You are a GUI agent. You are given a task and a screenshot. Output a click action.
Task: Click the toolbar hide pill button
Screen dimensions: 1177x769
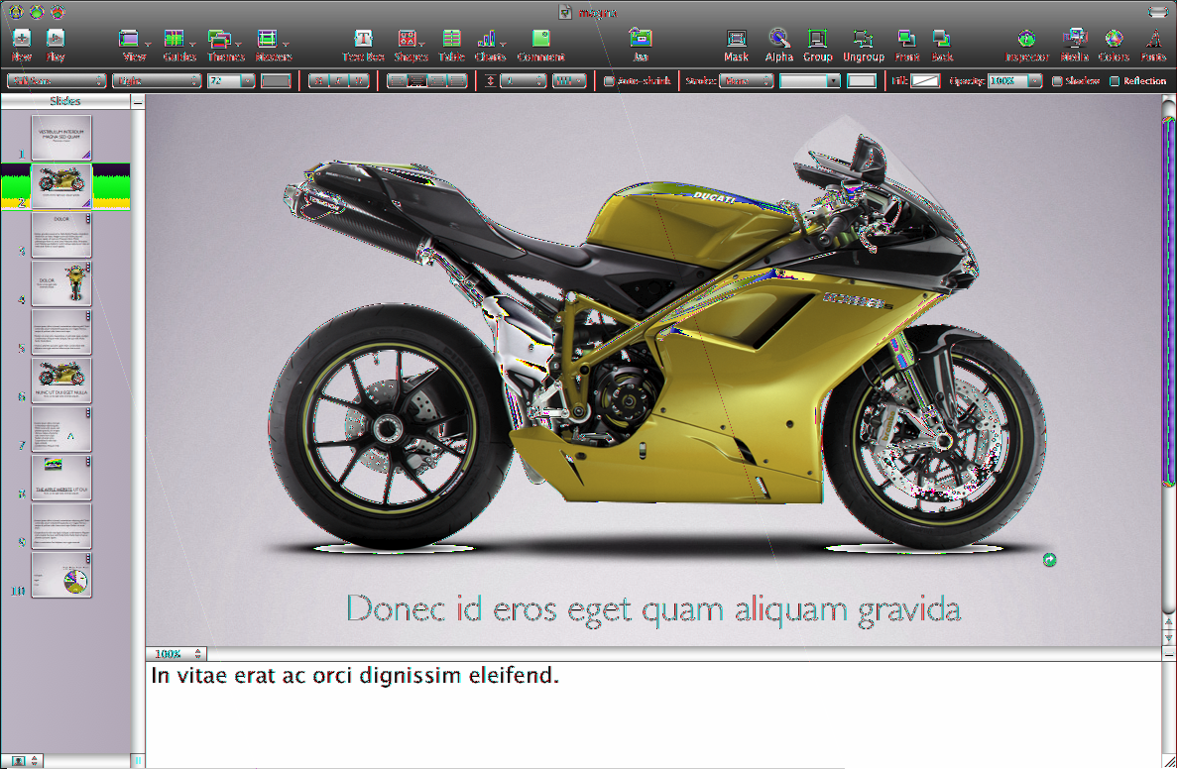click(x=1157, y=11)
